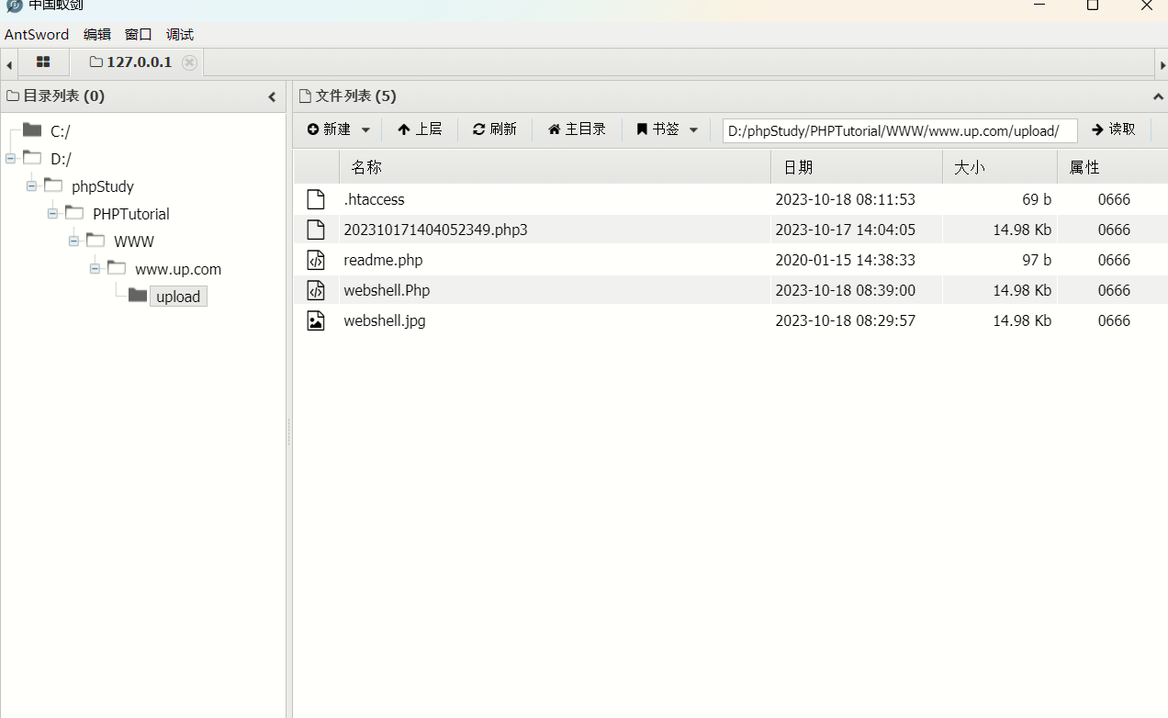Click the grid home icon tab
The width and height of the screenshot is (1168, 718).
(x=43, y=62)
